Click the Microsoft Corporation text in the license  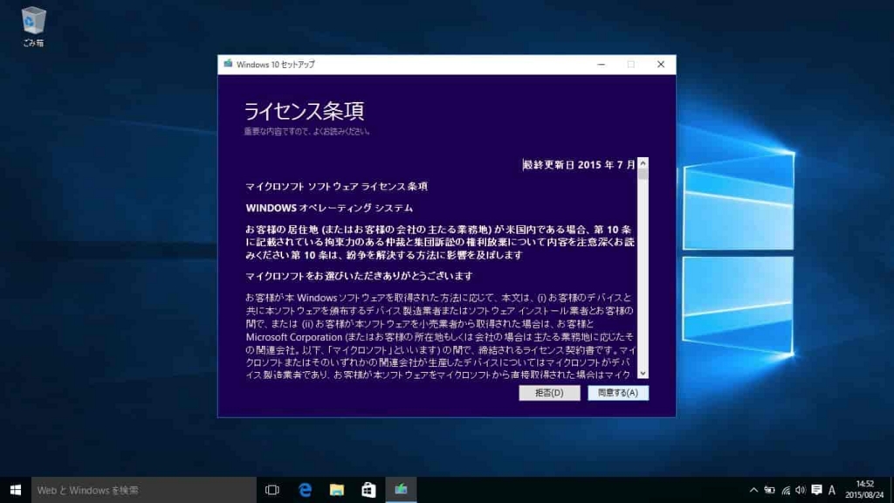(x=294, y=337)
